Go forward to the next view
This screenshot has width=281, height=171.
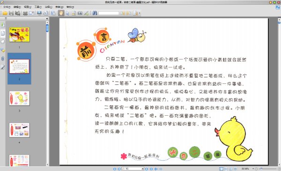click(x=161, y=169)
